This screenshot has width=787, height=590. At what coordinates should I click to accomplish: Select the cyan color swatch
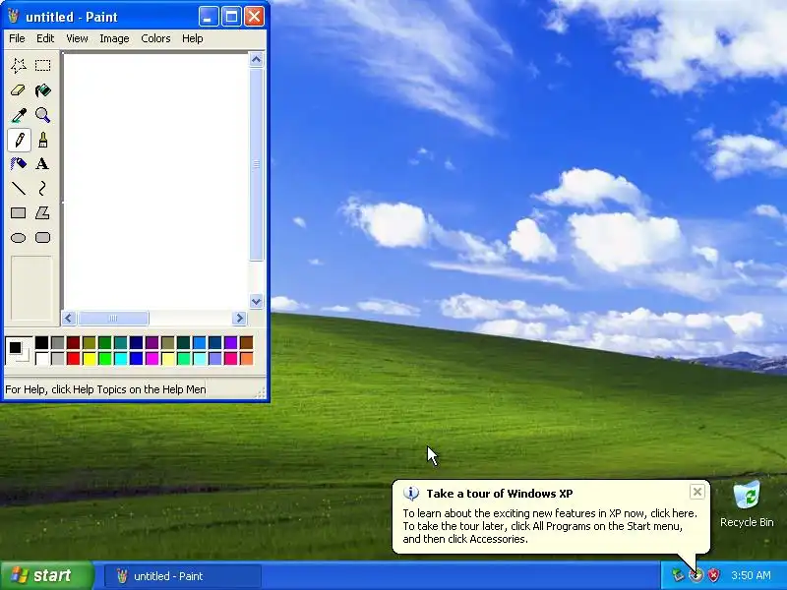point(120,358)
